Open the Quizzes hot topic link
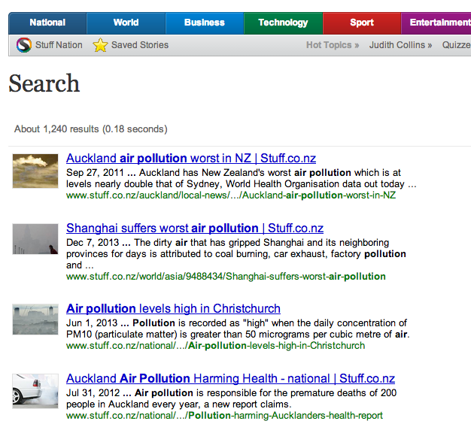The image size is (471, 427). click(x=456, y=45)
